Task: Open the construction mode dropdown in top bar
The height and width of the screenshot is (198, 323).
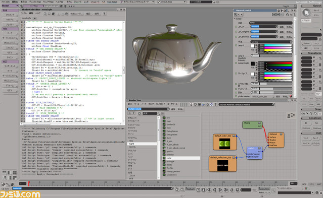Action: tap(137, 2)
